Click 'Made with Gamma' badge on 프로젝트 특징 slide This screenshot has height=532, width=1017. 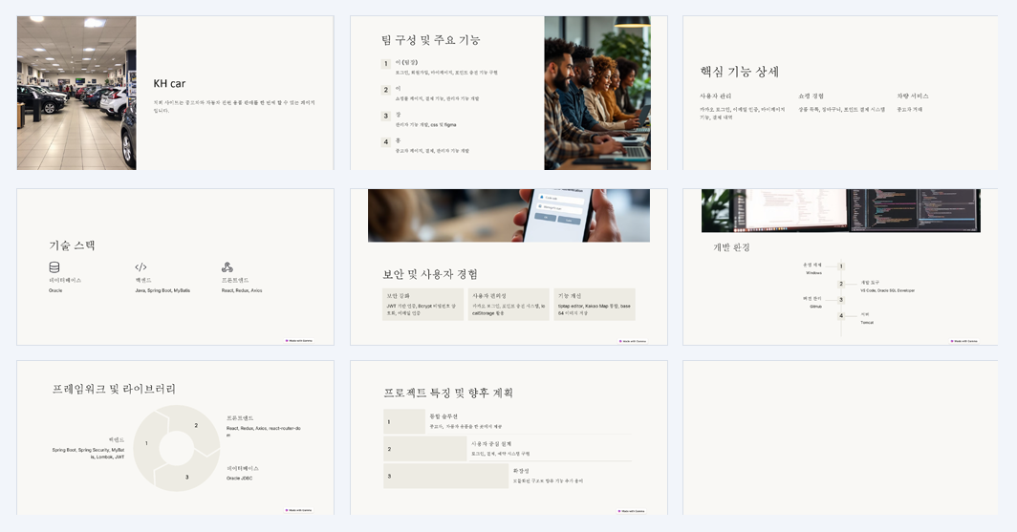[632, 511]
